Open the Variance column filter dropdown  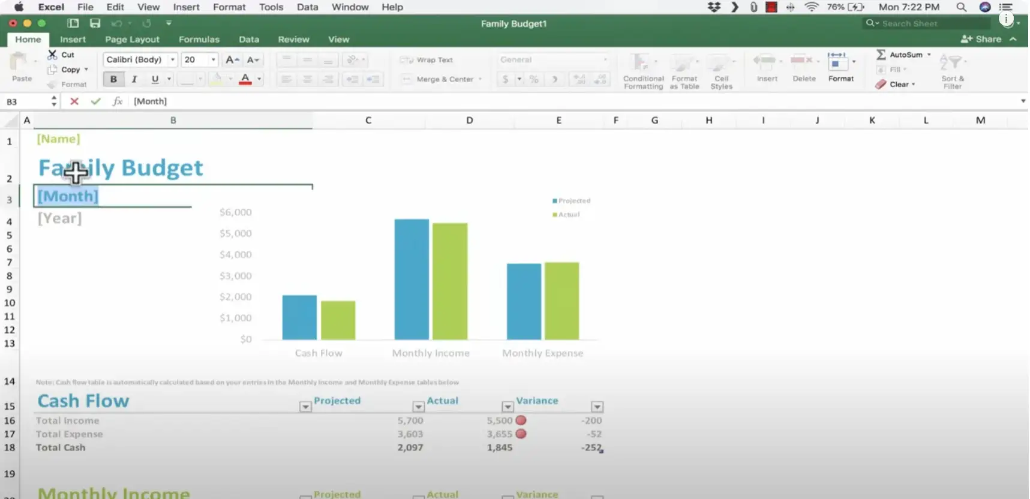(596, 407)
